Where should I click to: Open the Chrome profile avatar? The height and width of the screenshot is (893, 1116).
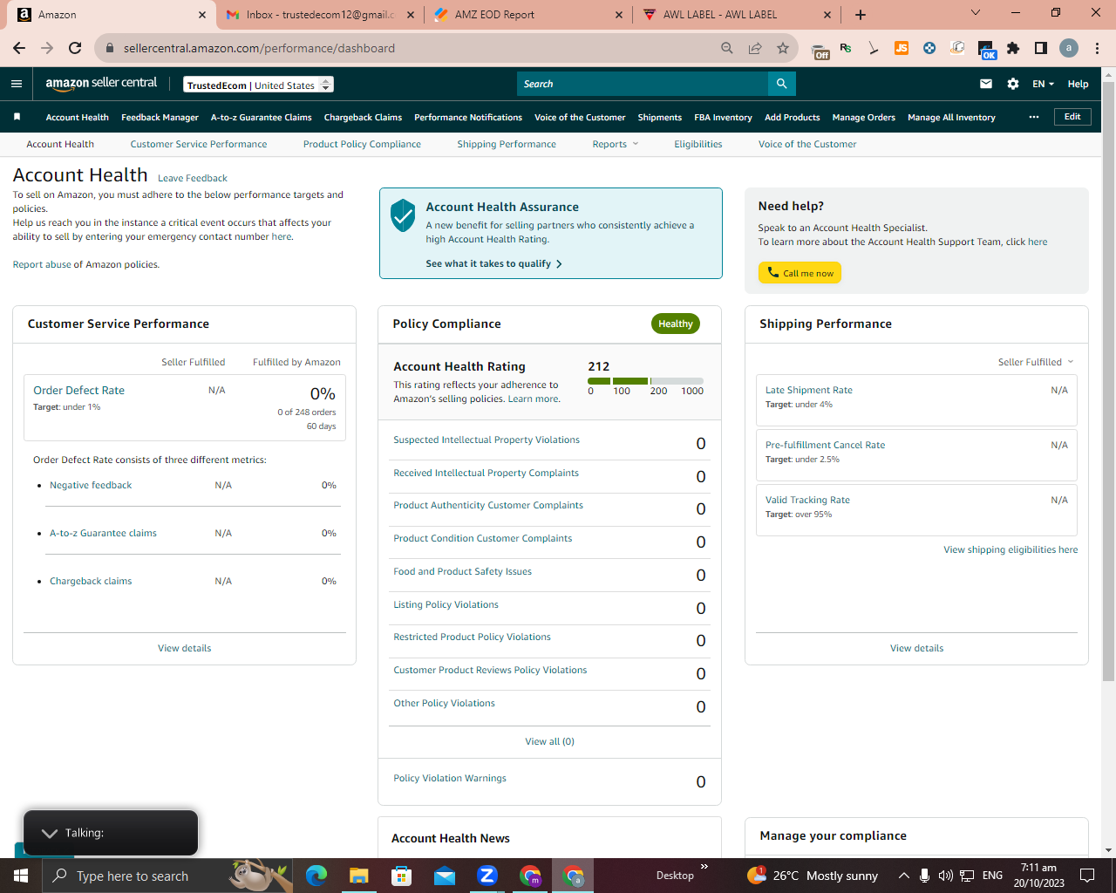coord(1069,48)
